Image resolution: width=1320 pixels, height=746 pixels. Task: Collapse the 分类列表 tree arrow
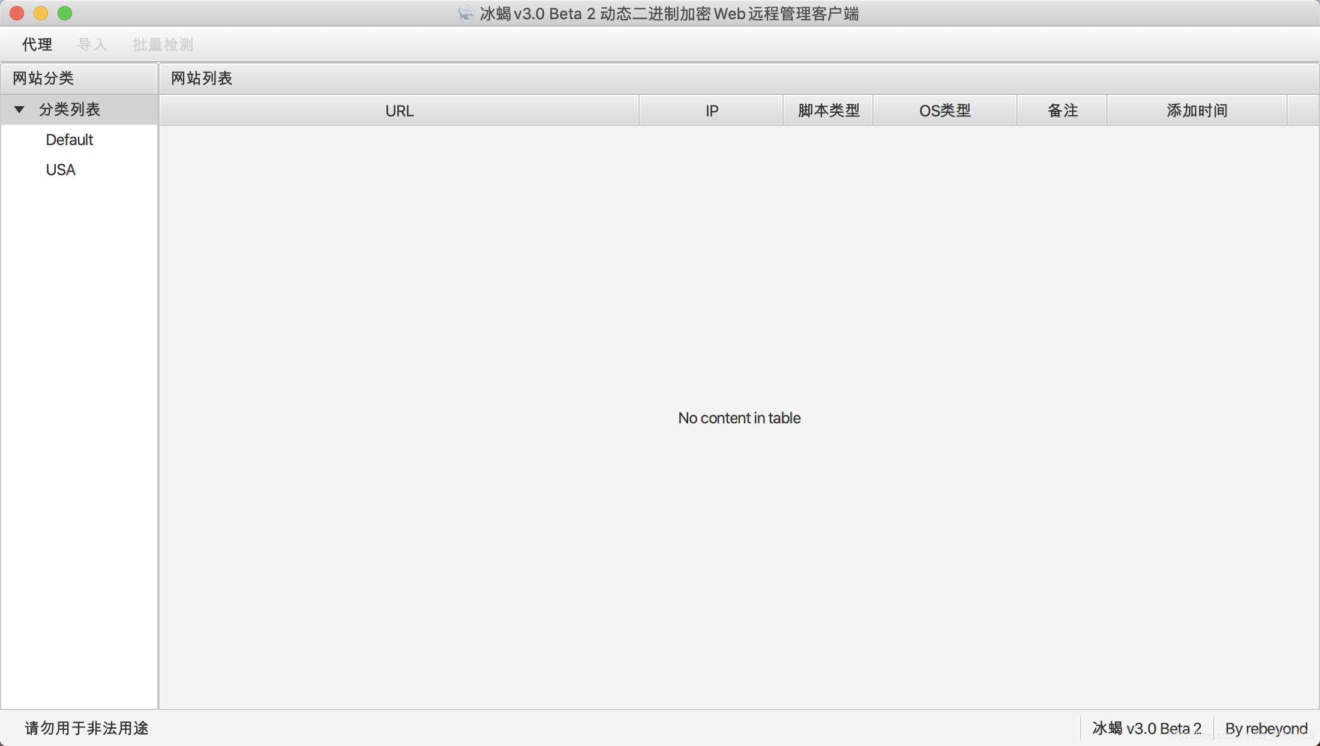point(19,110)
